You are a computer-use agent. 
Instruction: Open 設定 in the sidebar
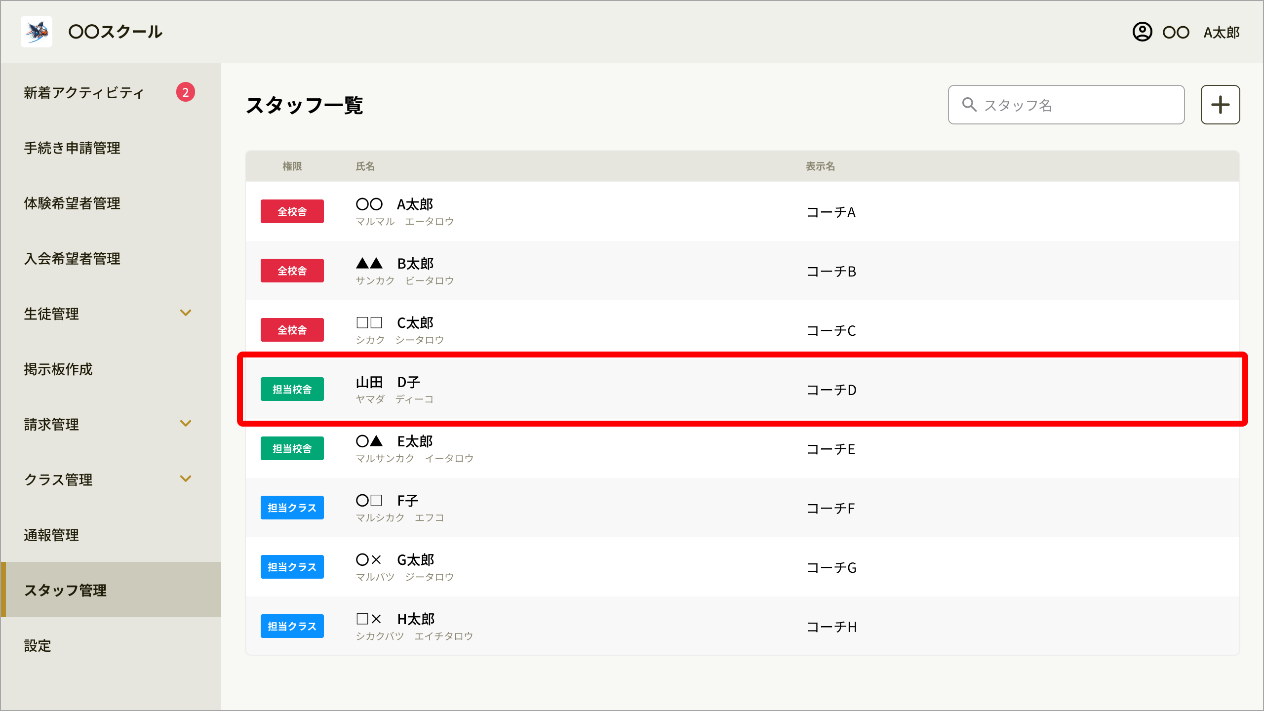38,645
